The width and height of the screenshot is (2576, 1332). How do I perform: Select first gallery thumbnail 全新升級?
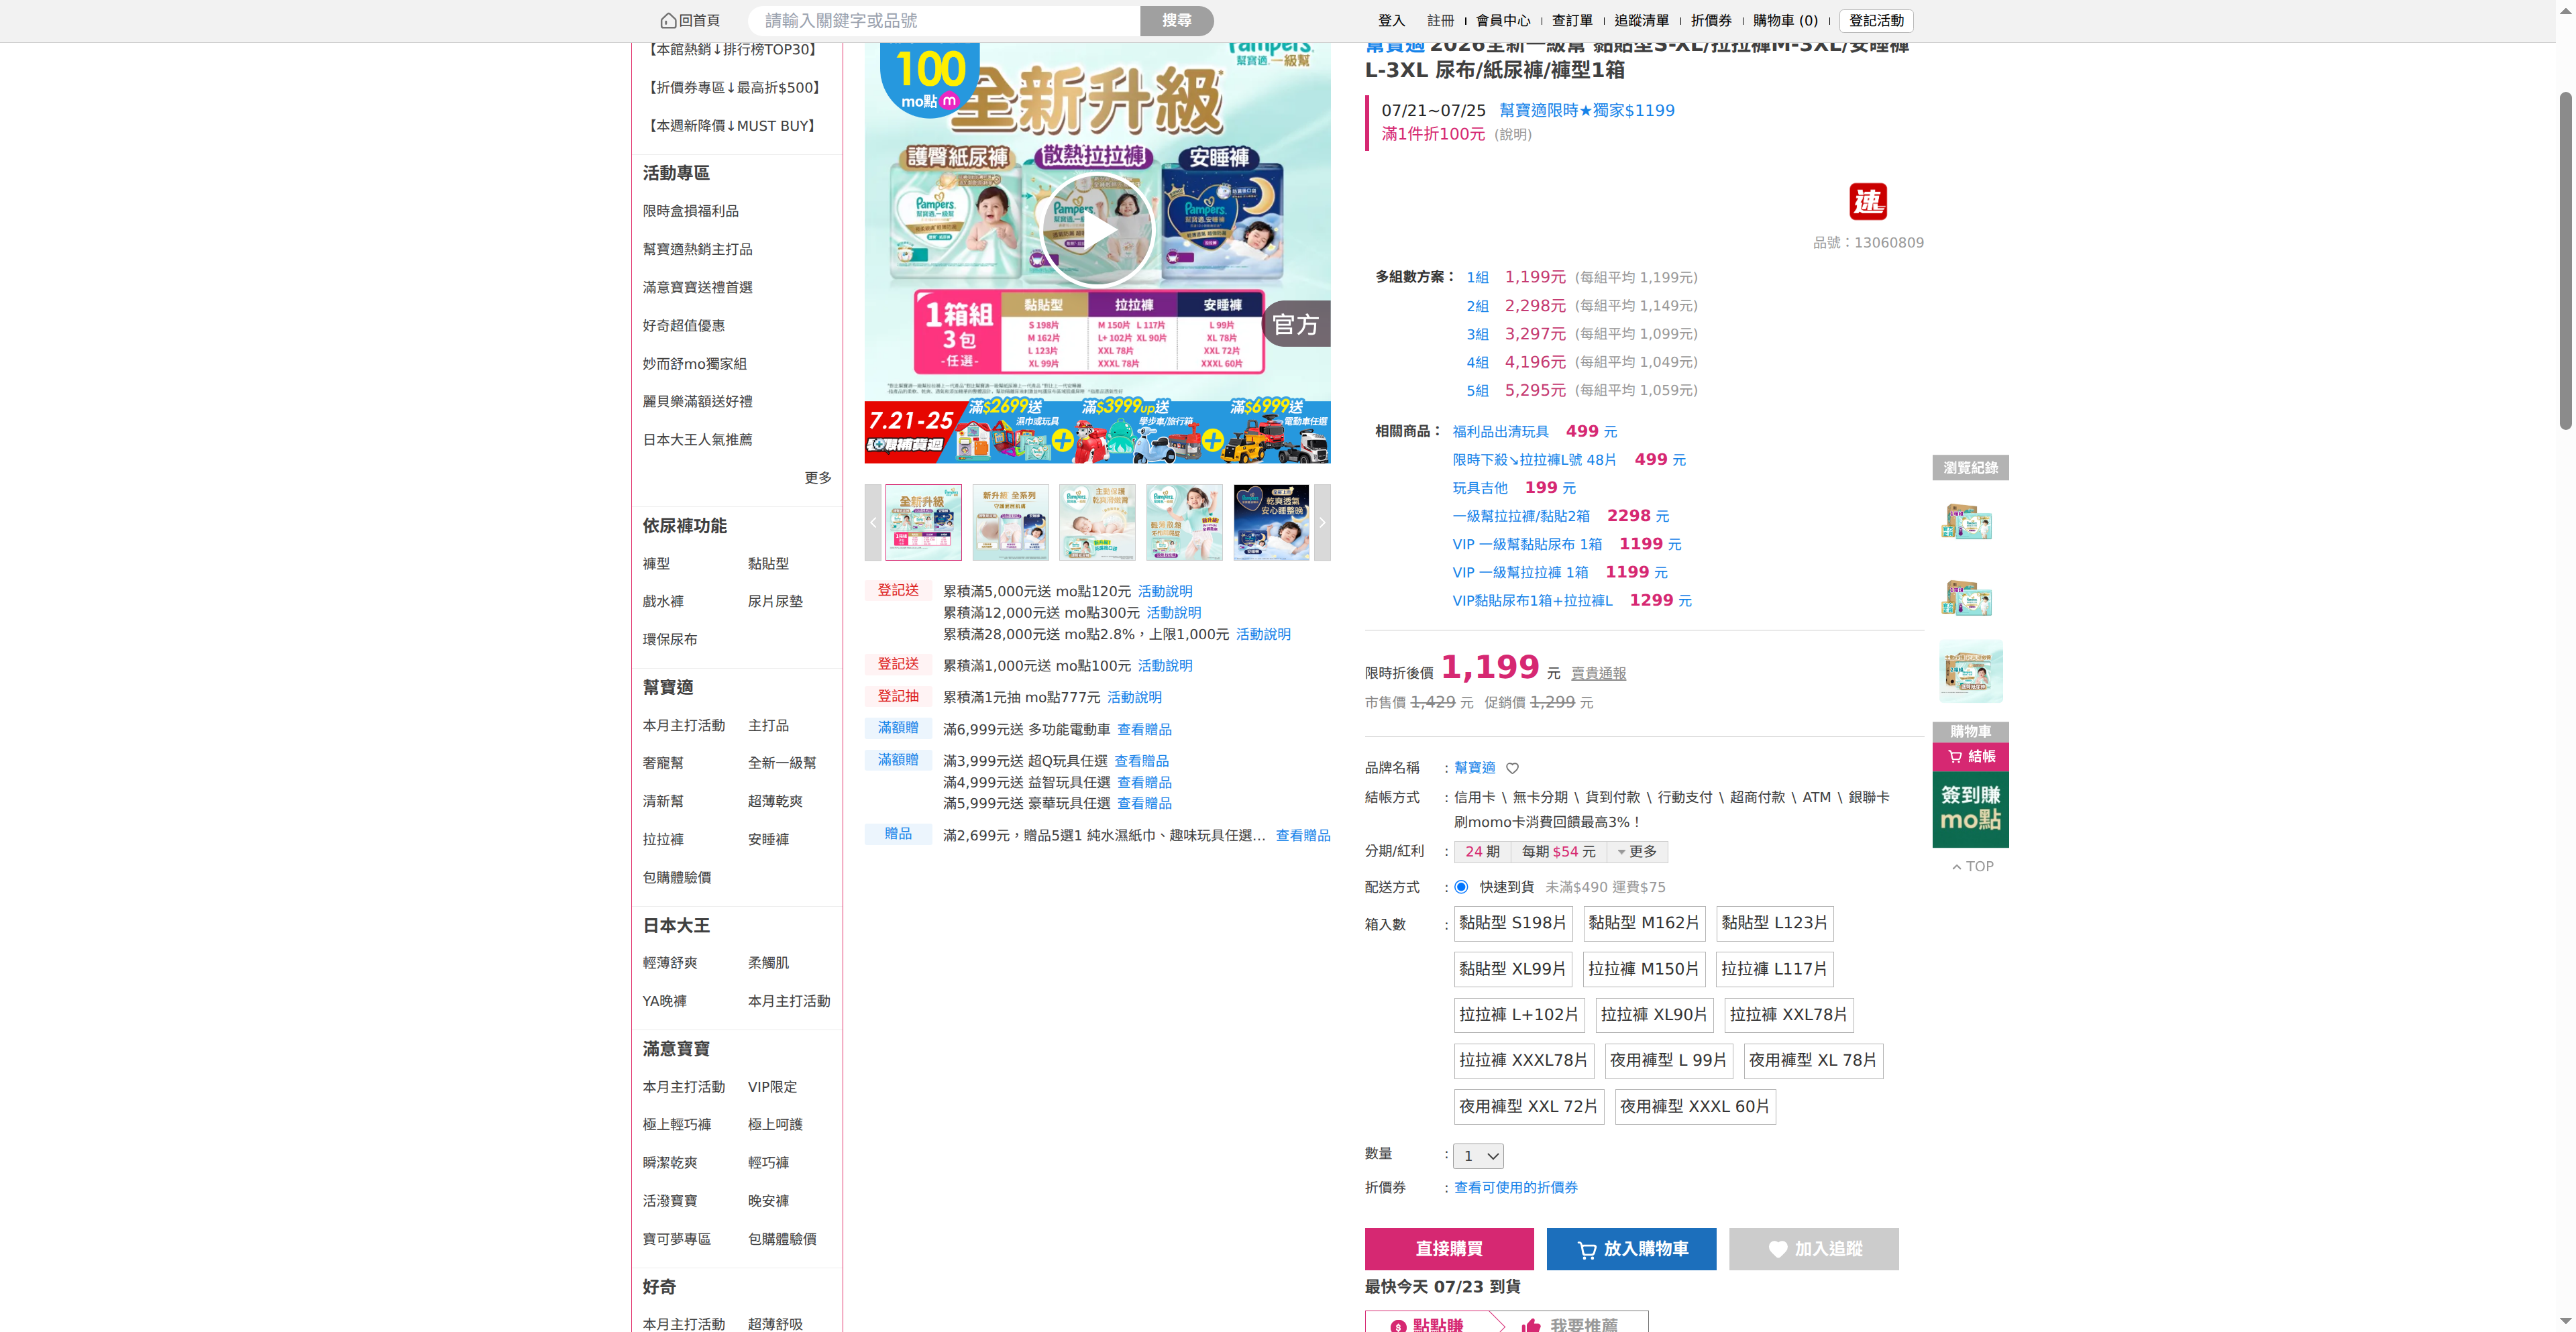923,522
